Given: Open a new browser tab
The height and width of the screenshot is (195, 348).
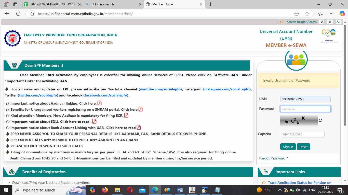Looking at the screenshot, I should tap(210, 4).
